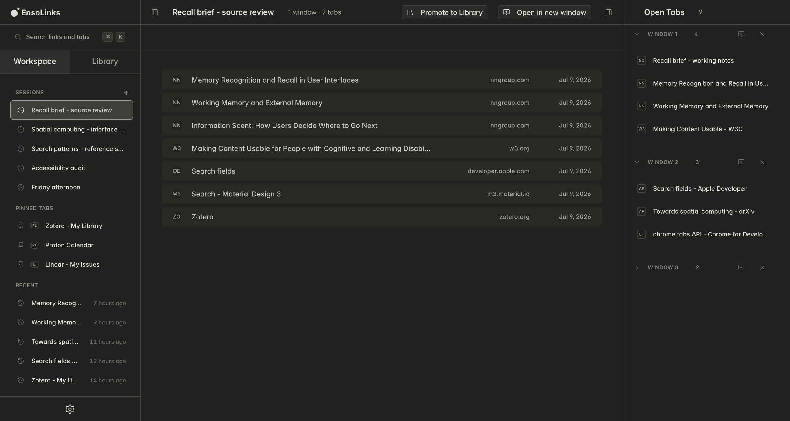Viewport: 790px width, 421px height.
Task: Open the Accessibility audit session
Action: coord(72,168)
